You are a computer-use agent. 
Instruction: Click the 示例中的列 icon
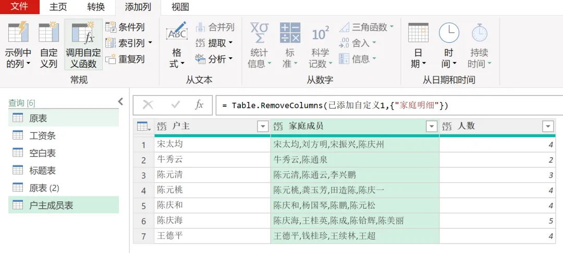(x=18, y=32)
